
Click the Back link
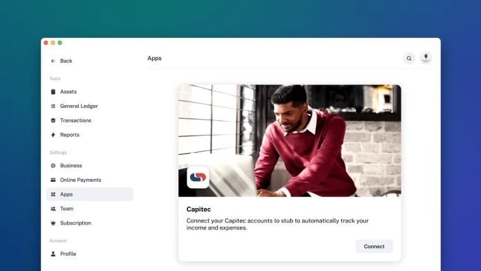[66, 61]
